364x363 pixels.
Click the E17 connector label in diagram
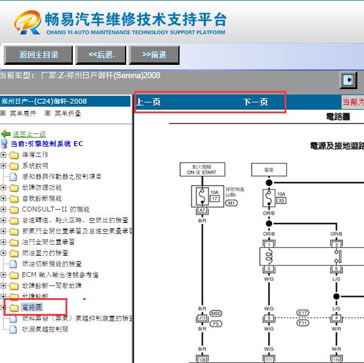[x=303, y=313]
